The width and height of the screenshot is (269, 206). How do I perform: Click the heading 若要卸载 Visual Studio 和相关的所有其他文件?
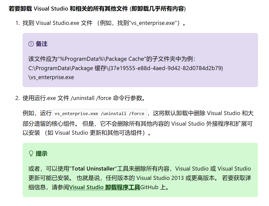97,9
